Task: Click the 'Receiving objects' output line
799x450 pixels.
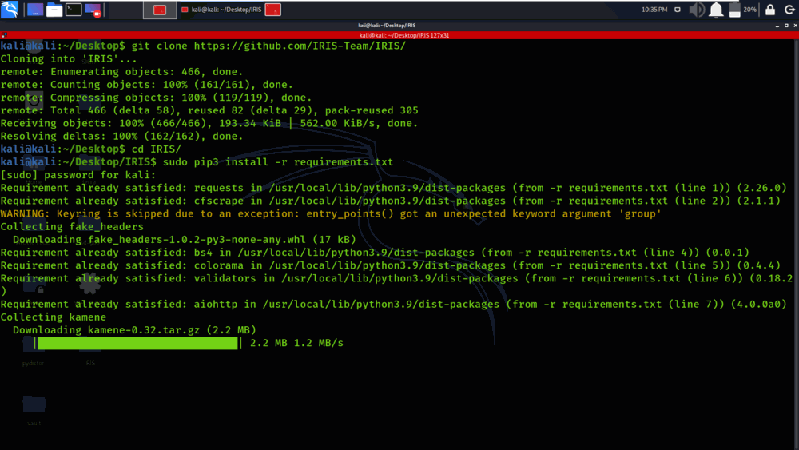Action: click(209, 123)
